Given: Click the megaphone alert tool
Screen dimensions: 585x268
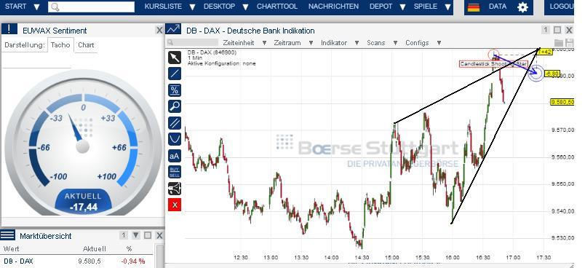Looking at the screenshot, I should tap(175, 188).
